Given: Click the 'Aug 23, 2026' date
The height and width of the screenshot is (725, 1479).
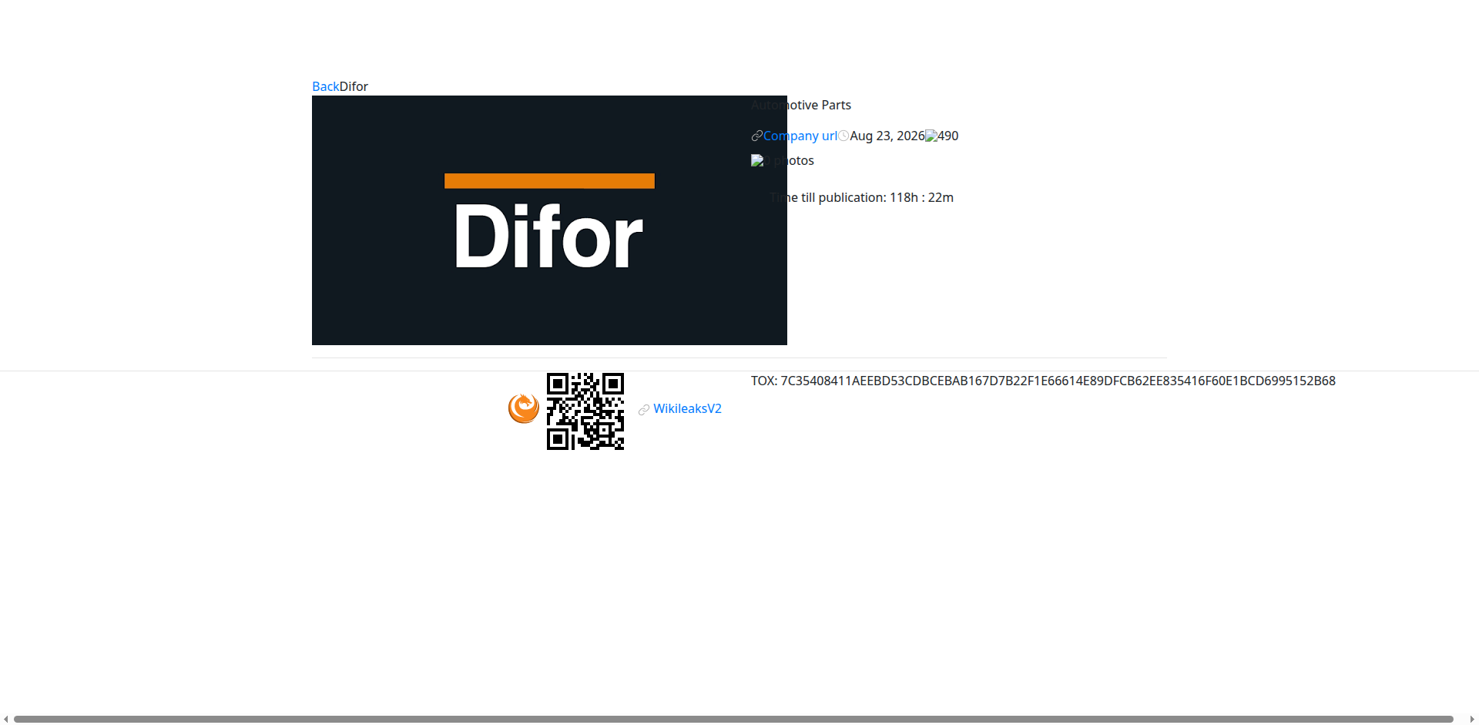Looking at the screenshot, I should [x=887, y=136].
